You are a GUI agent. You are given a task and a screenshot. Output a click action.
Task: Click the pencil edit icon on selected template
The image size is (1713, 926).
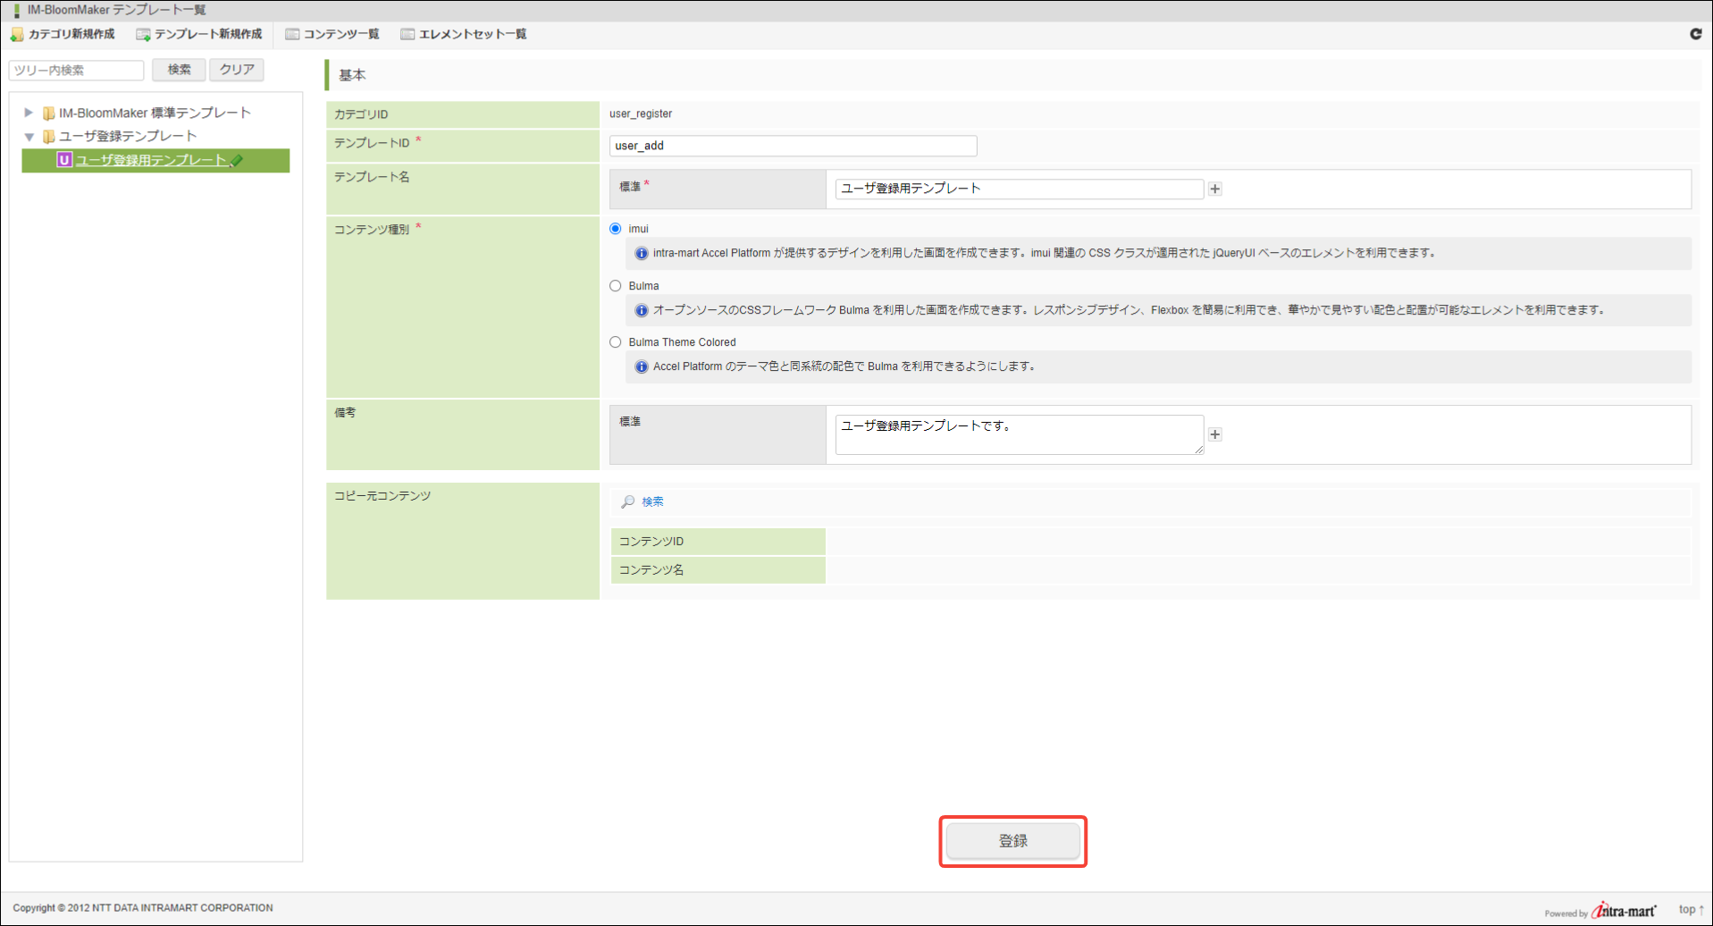click(x=237, y=161)
